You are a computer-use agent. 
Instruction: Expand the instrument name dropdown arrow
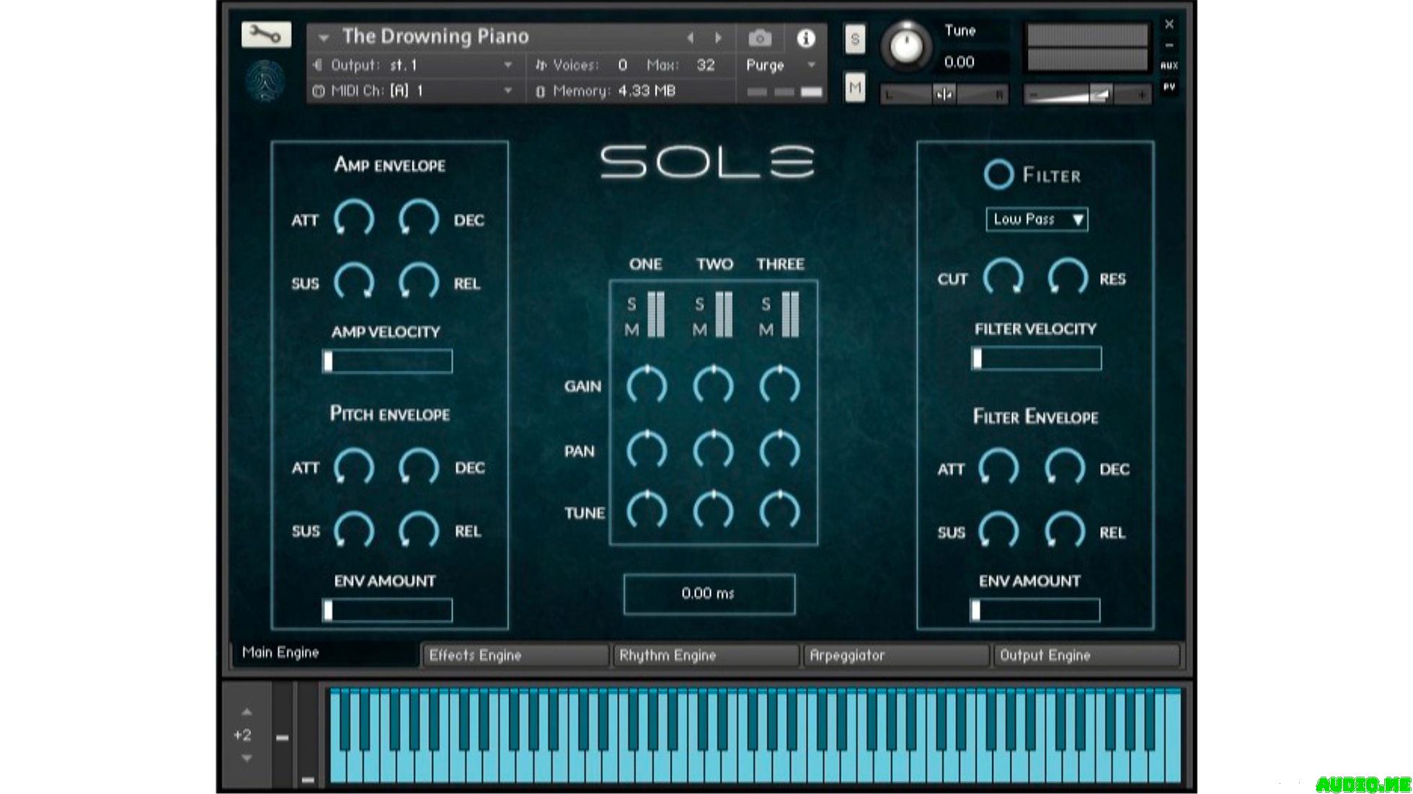(x=324, y=37)
